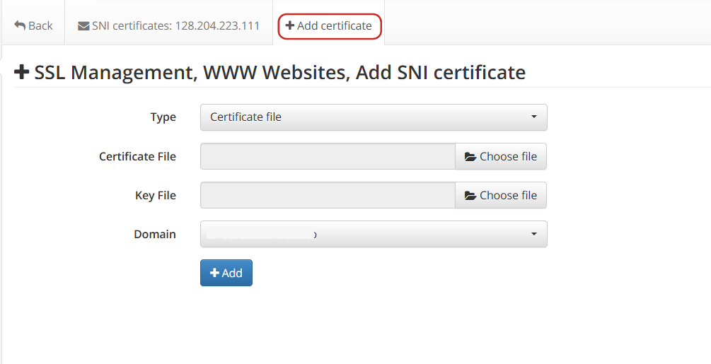Click the Certificate File path field
The image size is (711, 364).
click(x=327, y=157)
